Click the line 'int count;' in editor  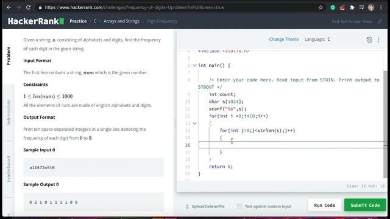222,94
